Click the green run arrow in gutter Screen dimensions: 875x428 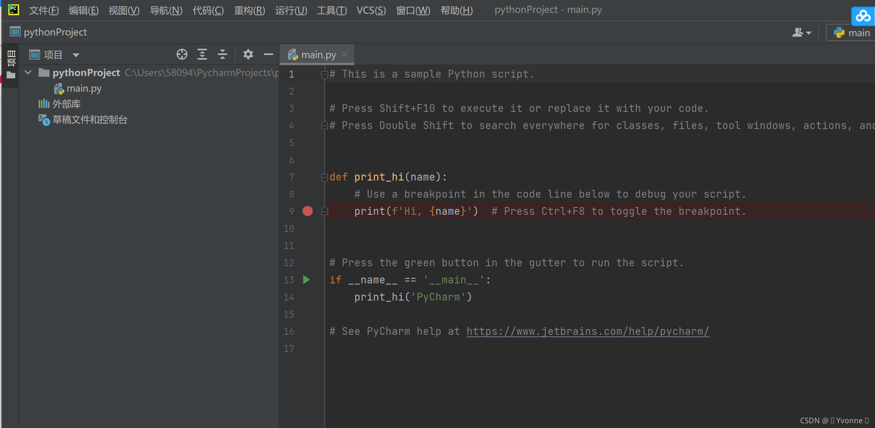pyautogui.click(x=306, y=279)
